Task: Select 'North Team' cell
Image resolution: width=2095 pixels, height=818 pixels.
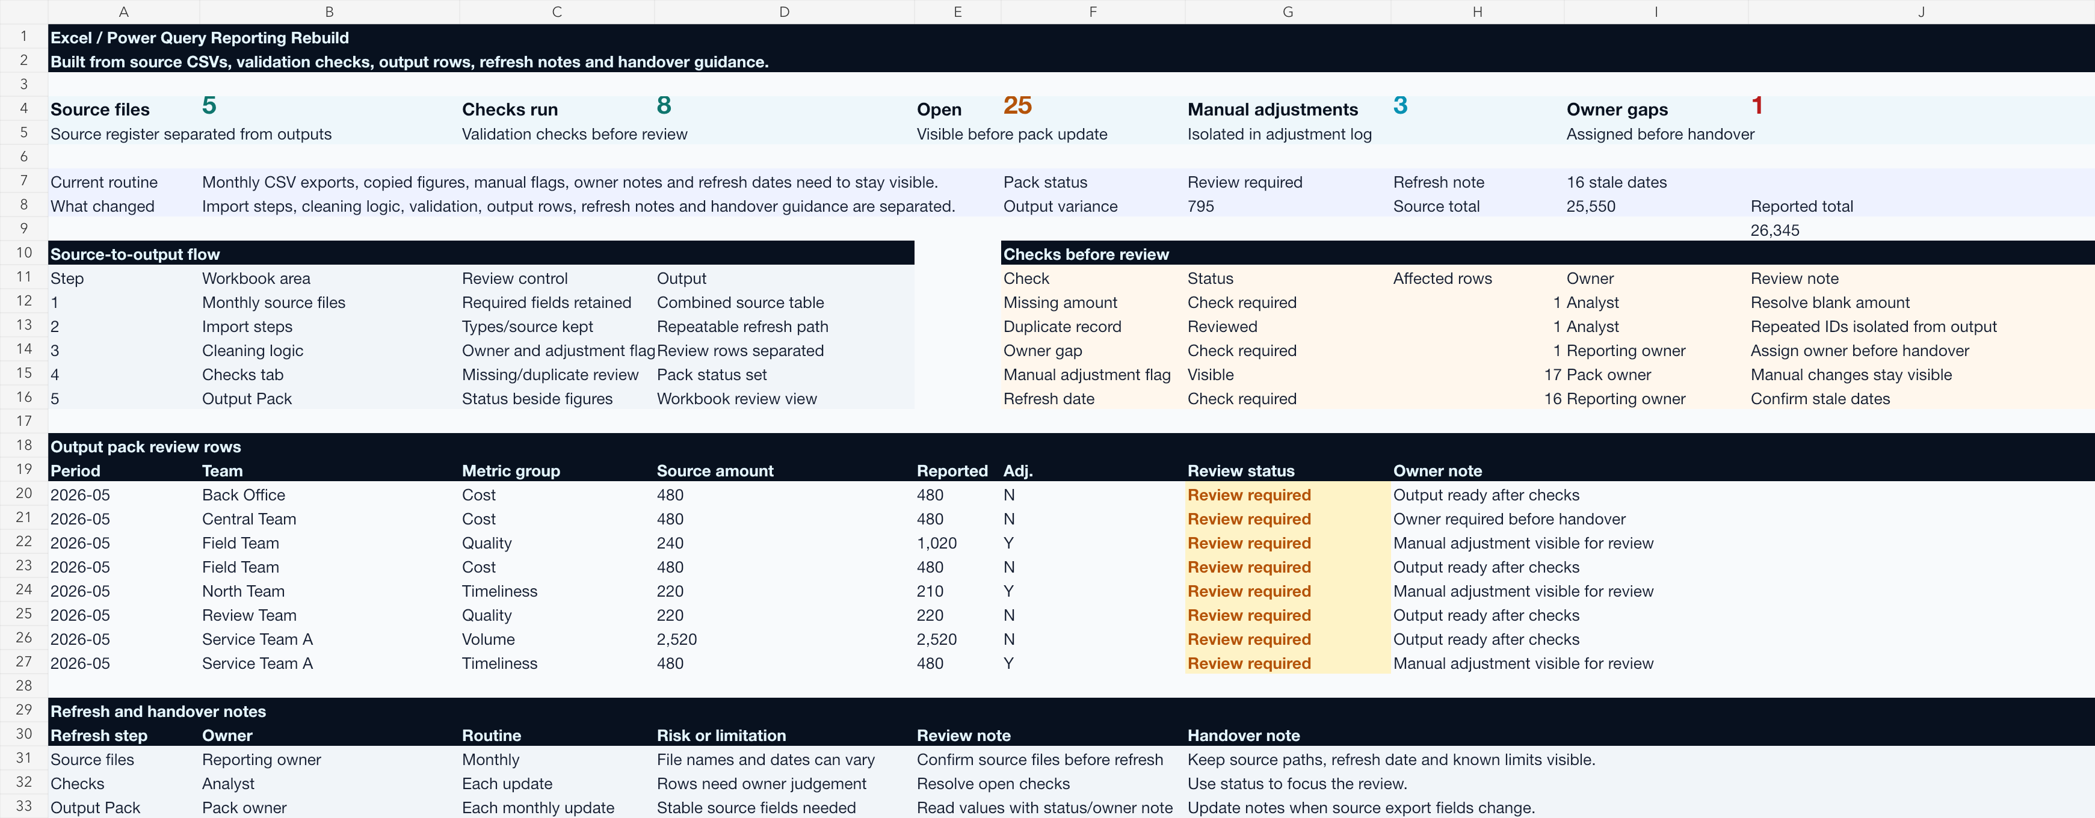Action: 243,591
